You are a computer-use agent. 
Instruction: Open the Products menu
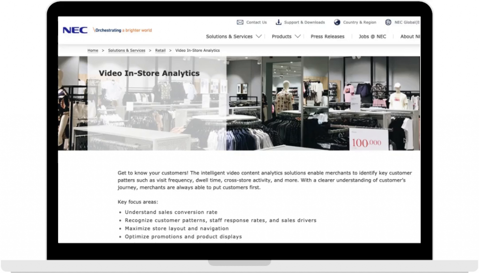(x=282, y=36)
